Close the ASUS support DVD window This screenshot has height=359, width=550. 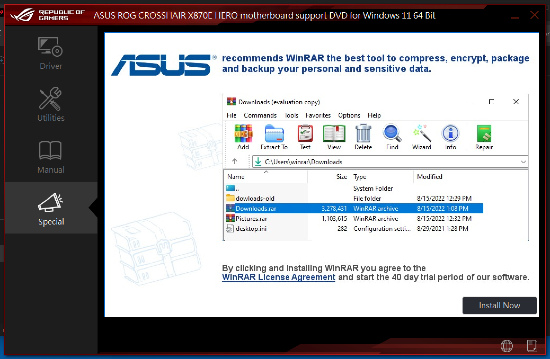535,15
